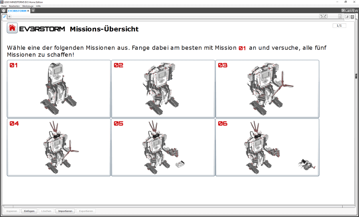
Task: Open the Werkzeuge menu
Action: pos(28,6)
